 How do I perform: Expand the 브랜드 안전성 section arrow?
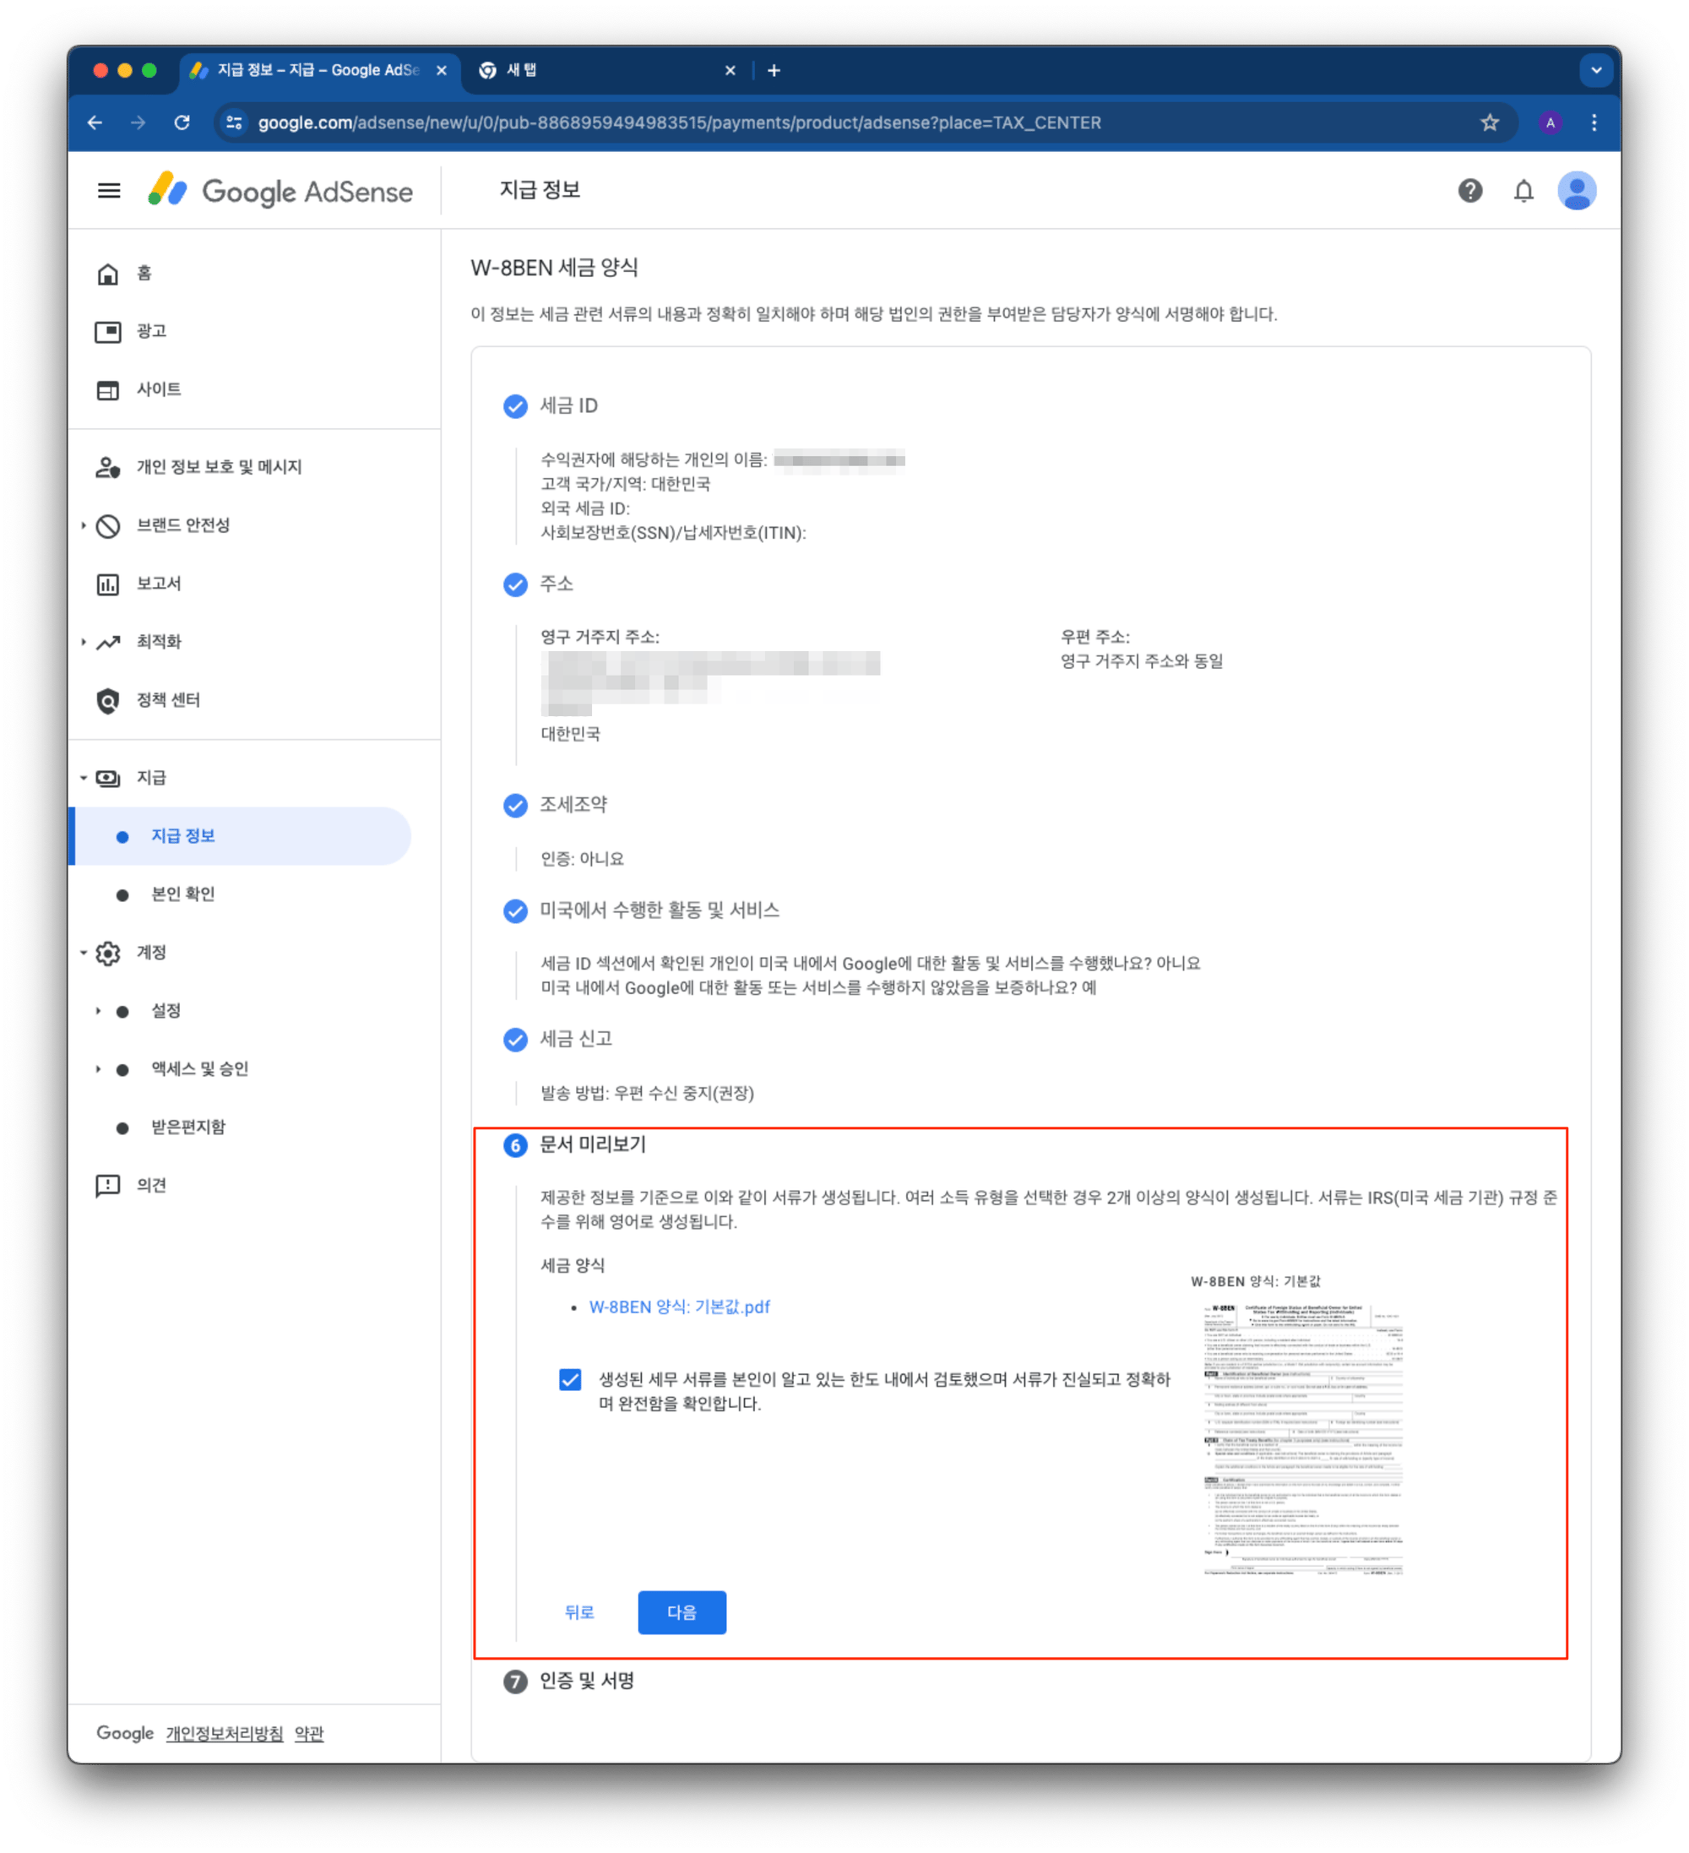coord(84,526)
